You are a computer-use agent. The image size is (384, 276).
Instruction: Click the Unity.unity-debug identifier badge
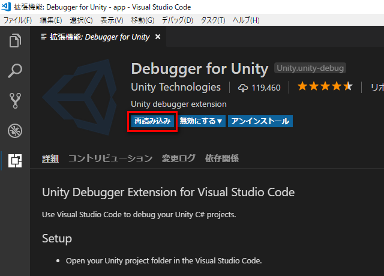(x=310, y=68)
